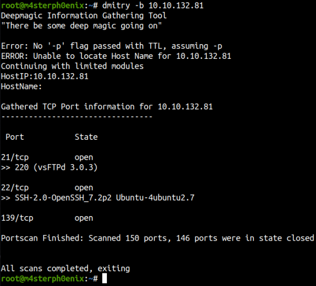Click the 22/tcp port entry
This screenshot has width=316, height=286.
point(15,187)
